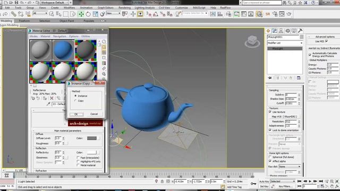Screen dimensions: 340x191
Task: Open Material Editor Navigation menu
Action: pyautogui.click(x=59, y=37)
